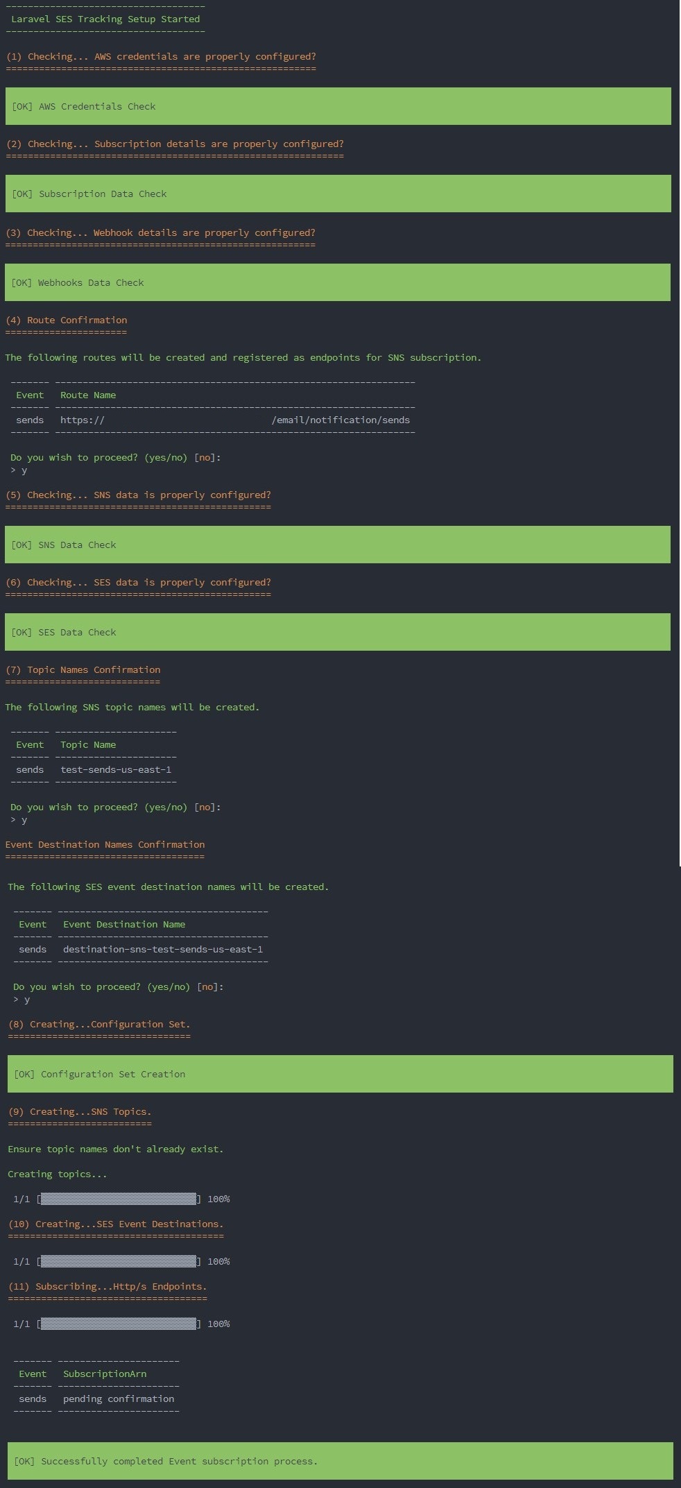Click the Ensure topic names don't already exist line
This screenshot has height=1488, width=681.
tap(116, 1149)
